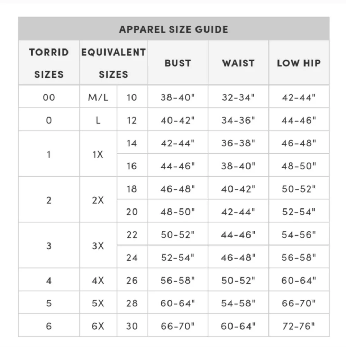The width and height of the screenshot is (346, 347).
Task: Click the 6X equivalent size cell
Action: [x=98, y=326]
